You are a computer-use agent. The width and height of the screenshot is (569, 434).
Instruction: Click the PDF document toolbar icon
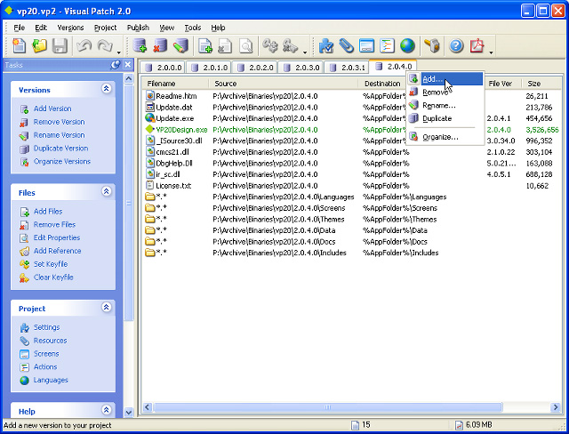(477, 46)
